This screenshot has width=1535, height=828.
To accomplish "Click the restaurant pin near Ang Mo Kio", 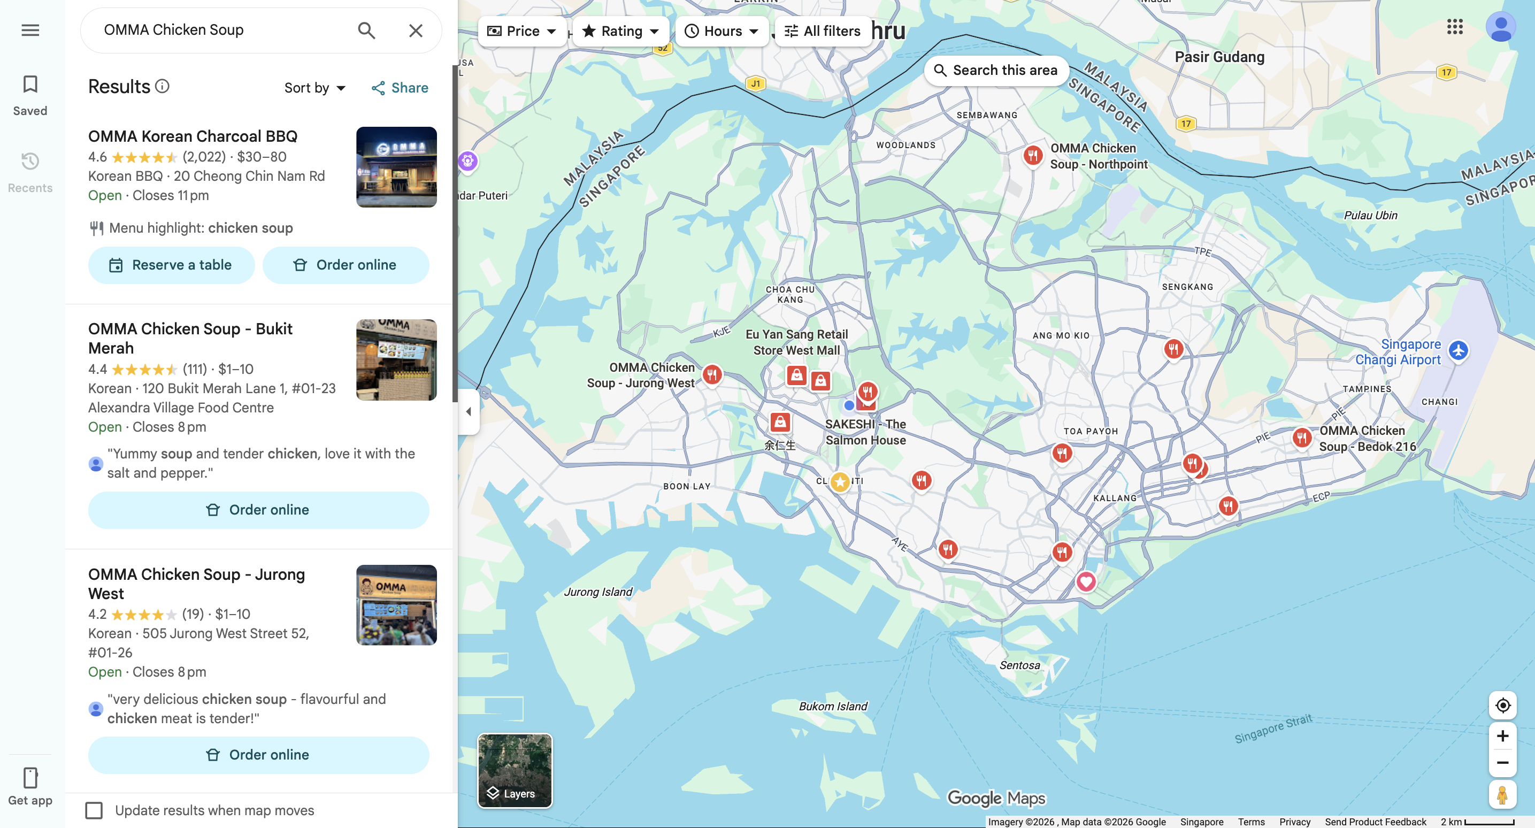I will 1173,349.
